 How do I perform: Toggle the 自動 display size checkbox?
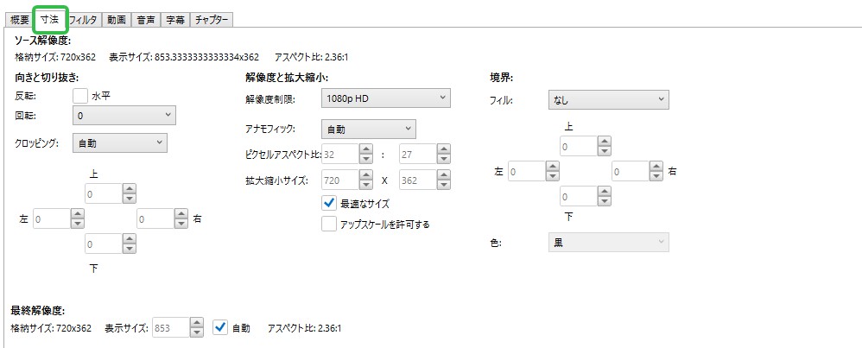(x=220, y=327)
